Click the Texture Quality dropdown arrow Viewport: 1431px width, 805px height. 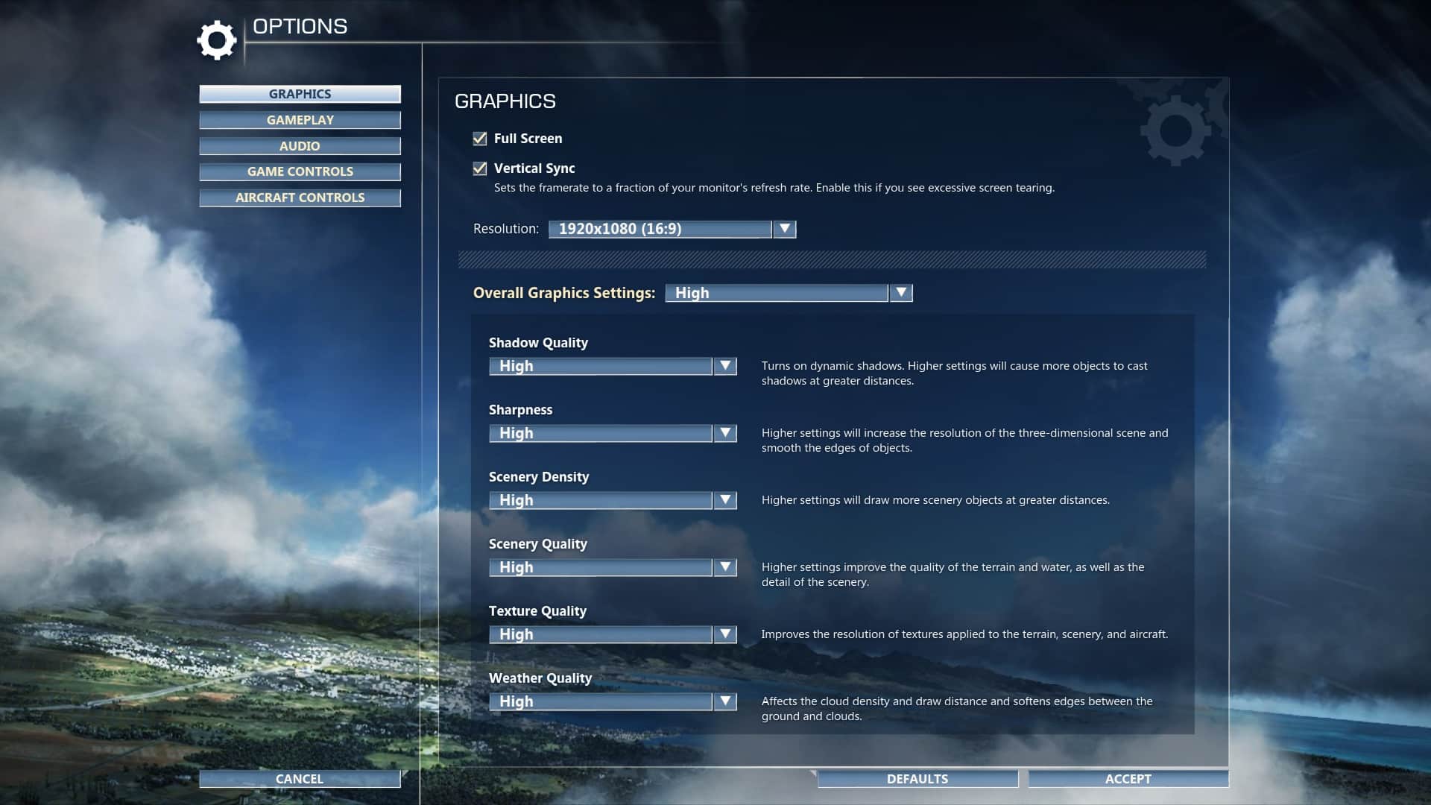click(x=724, y=634)
